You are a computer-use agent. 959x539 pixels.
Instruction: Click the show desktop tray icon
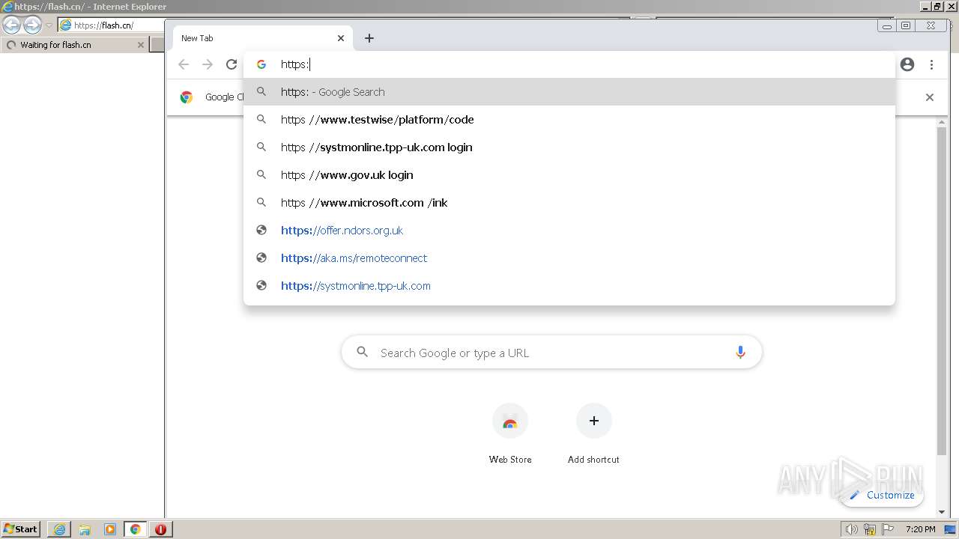[950, 529]
